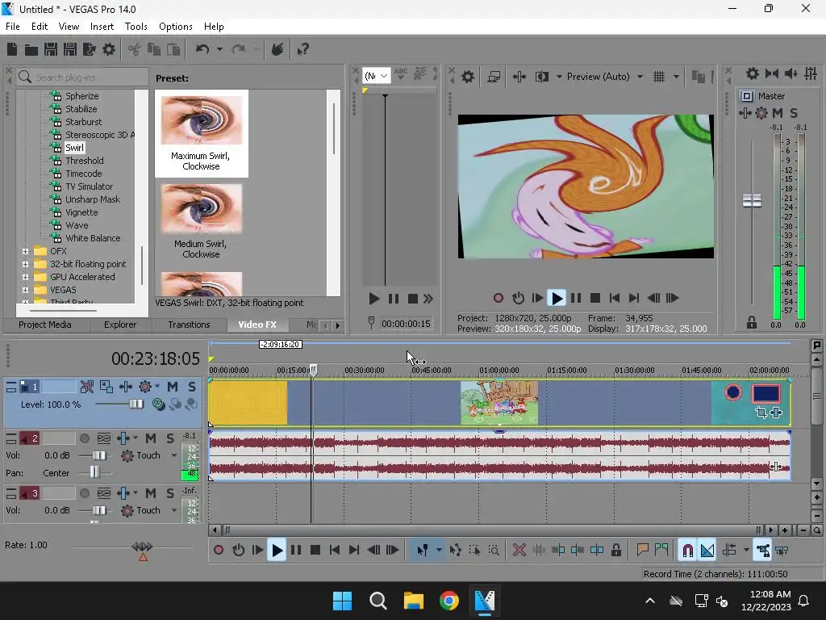The height and width of the screenshot is (620, 826).
Task: Open a project using the folder icon
Action: (31, 49)
